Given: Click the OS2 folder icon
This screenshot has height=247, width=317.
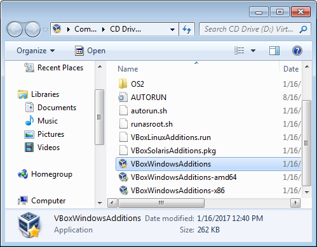Looking at the screenshot, I should click(x=123, y=84).
